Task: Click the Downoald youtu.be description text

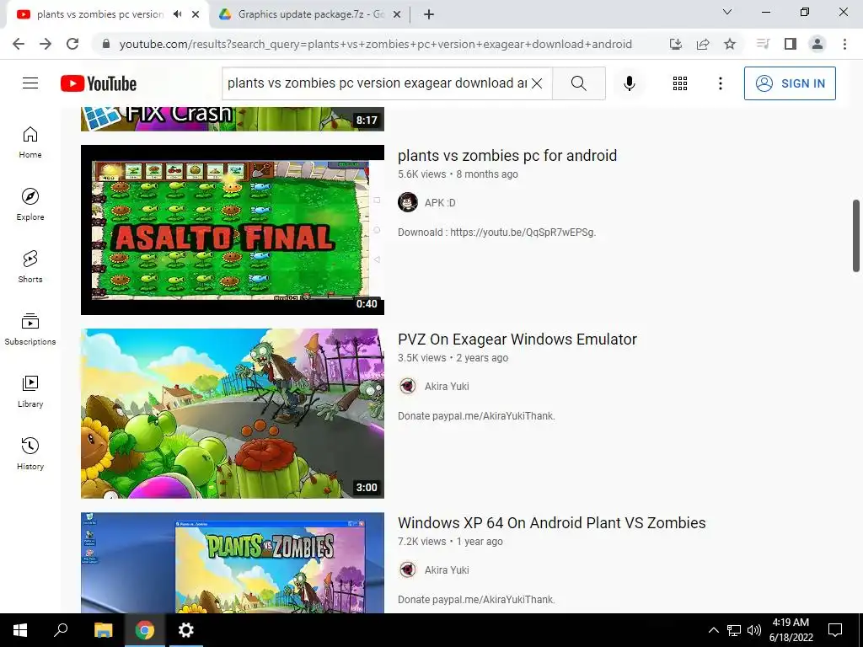Action: point(497,233)
